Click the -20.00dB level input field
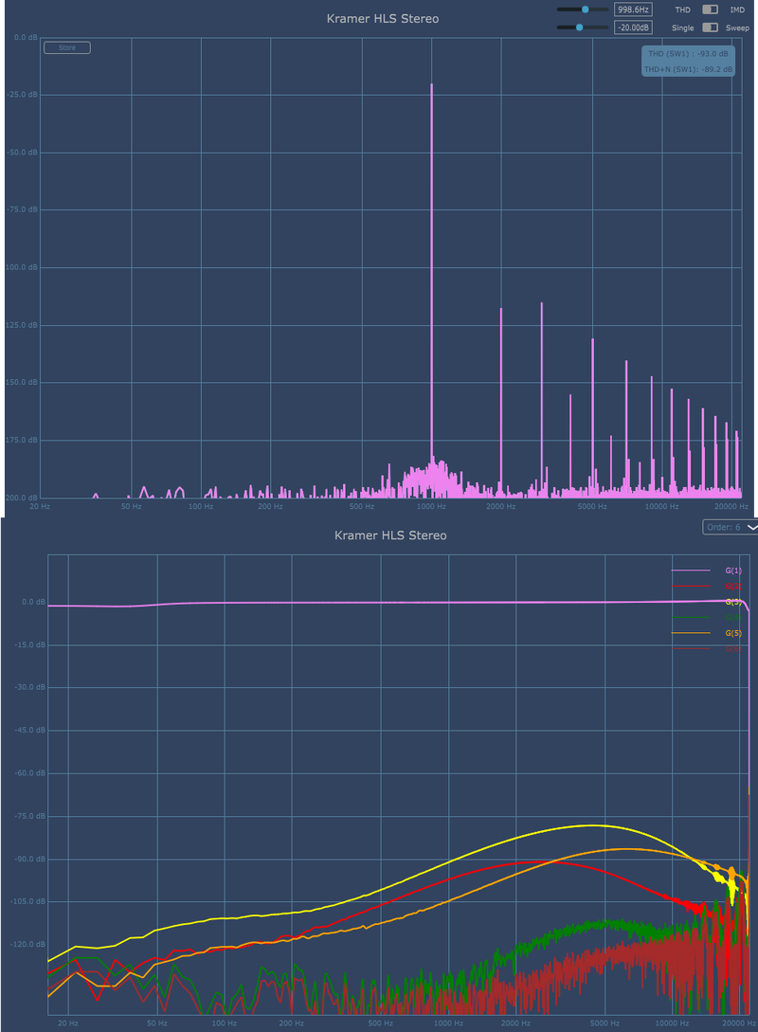Image resolution: width=758 pixels, height=1032 pixels. [633, 27]
